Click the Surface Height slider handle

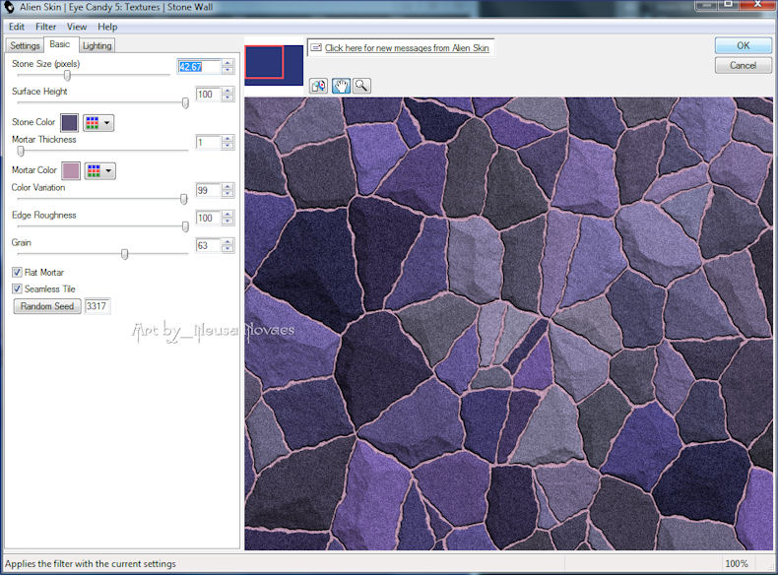click(x=185, y=102)
